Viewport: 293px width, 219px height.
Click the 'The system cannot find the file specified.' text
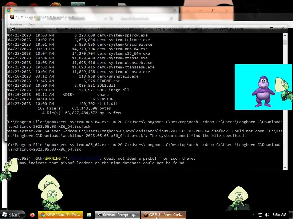pos(198,136)
